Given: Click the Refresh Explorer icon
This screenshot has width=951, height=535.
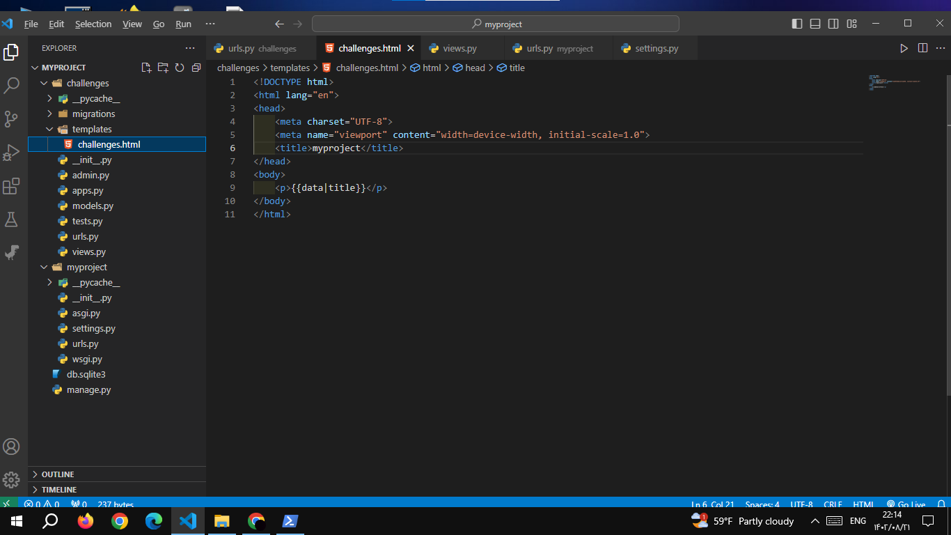Looking at the screenshot, I should [180, 68].
